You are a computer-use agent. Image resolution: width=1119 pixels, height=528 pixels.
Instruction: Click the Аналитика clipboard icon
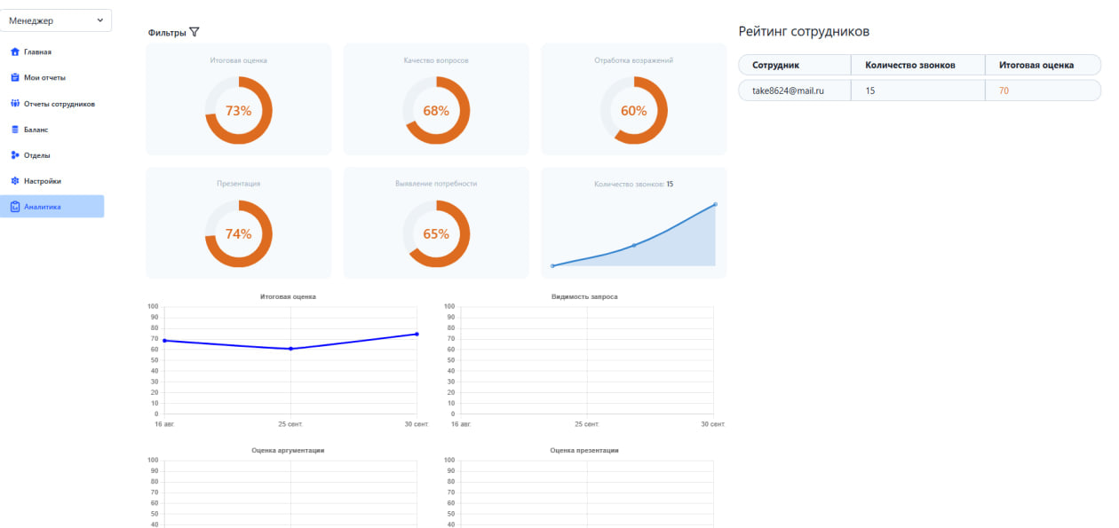click(14, 207)
